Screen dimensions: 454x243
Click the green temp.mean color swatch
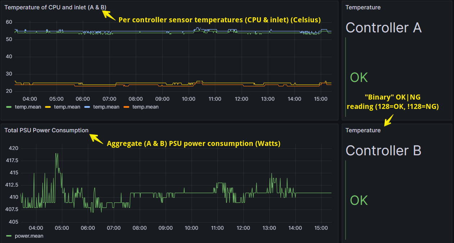(x=9, y=107)
